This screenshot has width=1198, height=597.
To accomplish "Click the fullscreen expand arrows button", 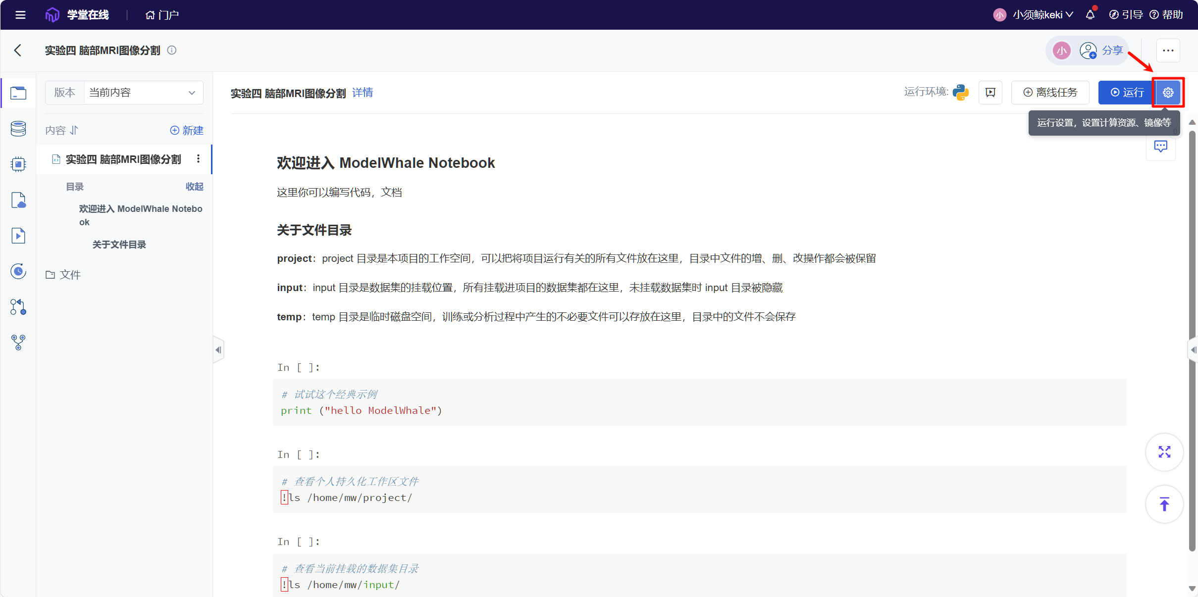I will click(1164, 452).
